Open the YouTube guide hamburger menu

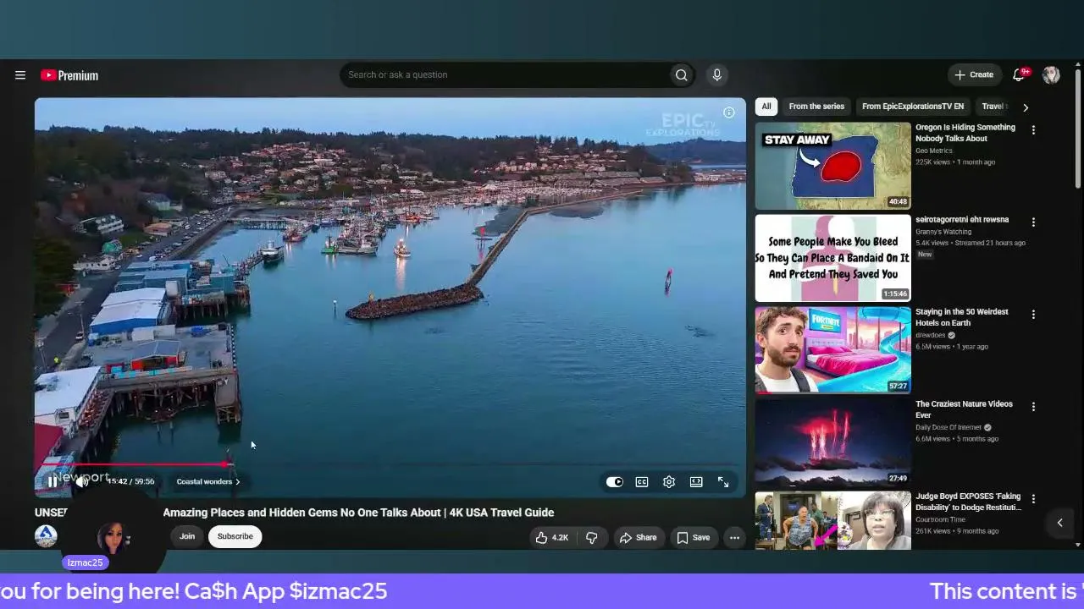pos(20,75)
